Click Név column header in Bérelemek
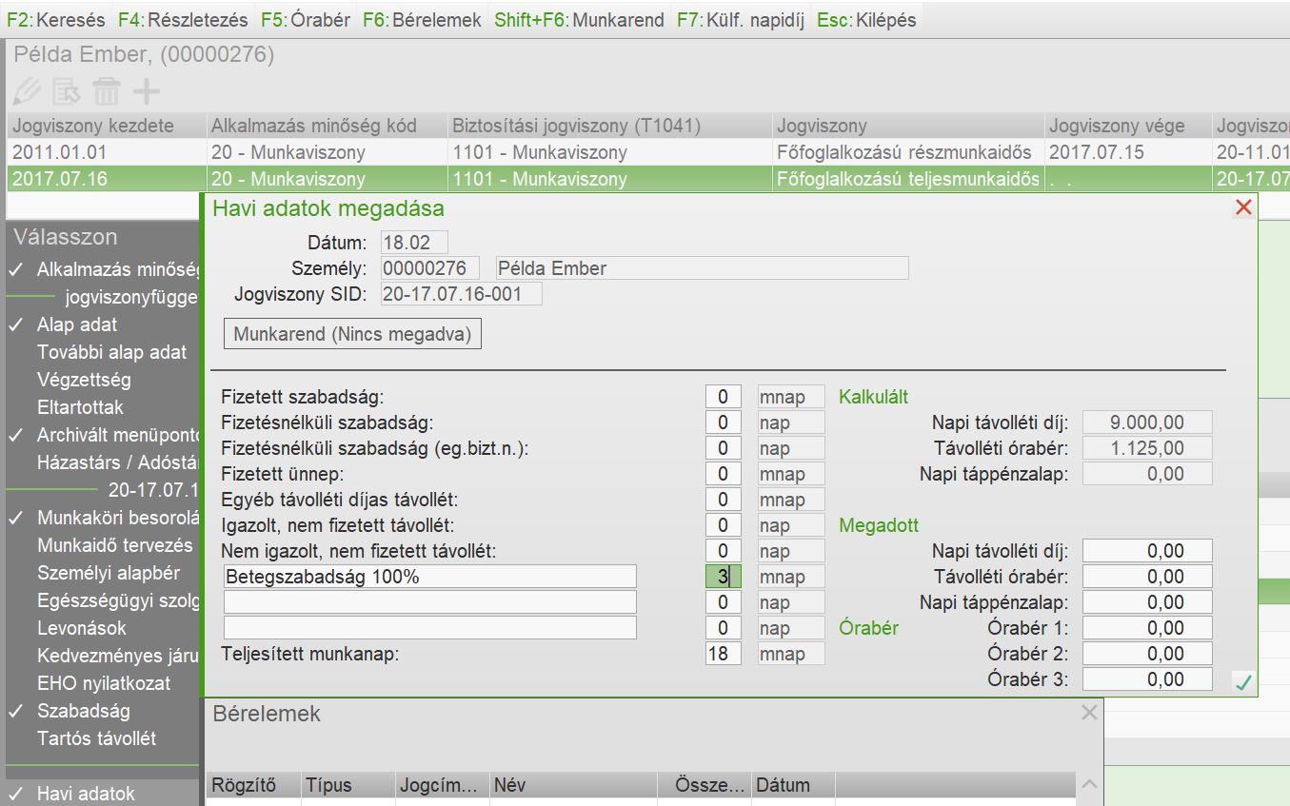This screenshot has width=1290, height=806. (573, 785)
